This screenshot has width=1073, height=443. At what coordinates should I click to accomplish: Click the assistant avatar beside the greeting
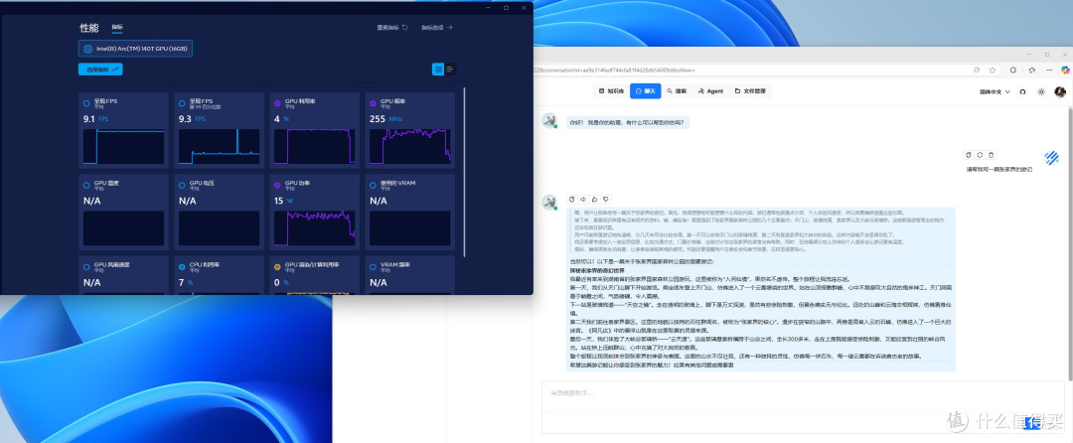click(548, 120)
